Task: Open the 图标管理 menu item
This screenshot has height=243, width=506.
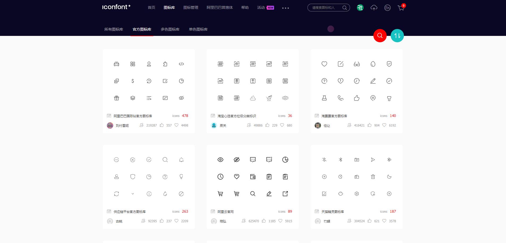Action: click(190, 8)
